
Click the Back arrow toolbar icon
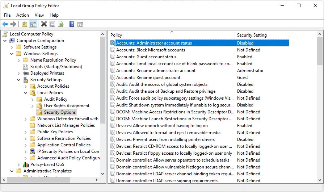5,24
